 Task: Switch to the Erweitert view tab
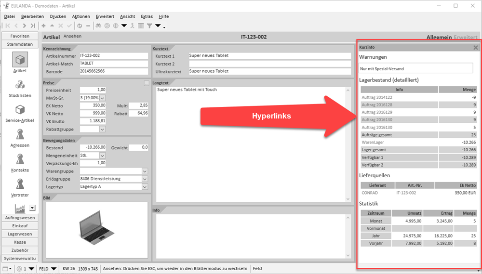466,37
